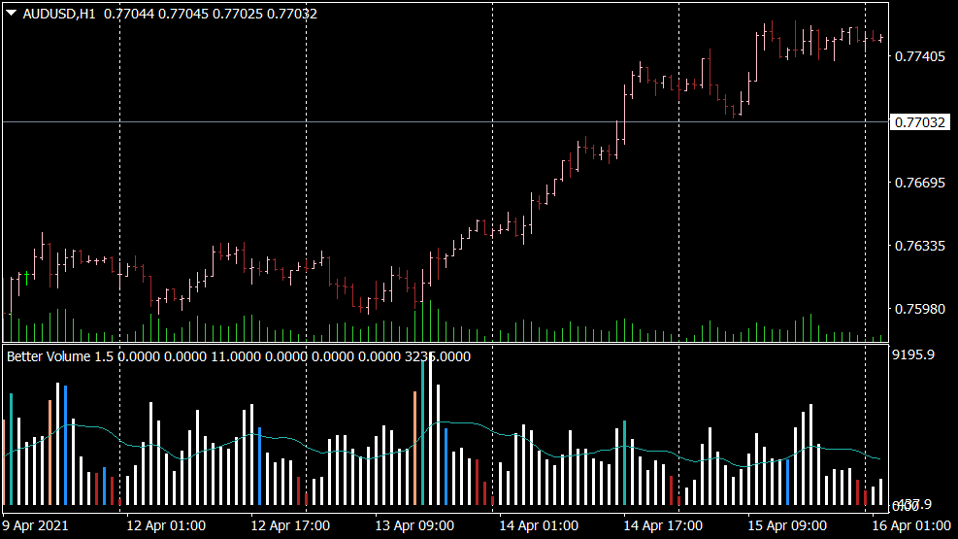Screen dimensions: 958x539
Task: Click the 14 Apr 17:00 time label
Action: (x=663, y=525)
